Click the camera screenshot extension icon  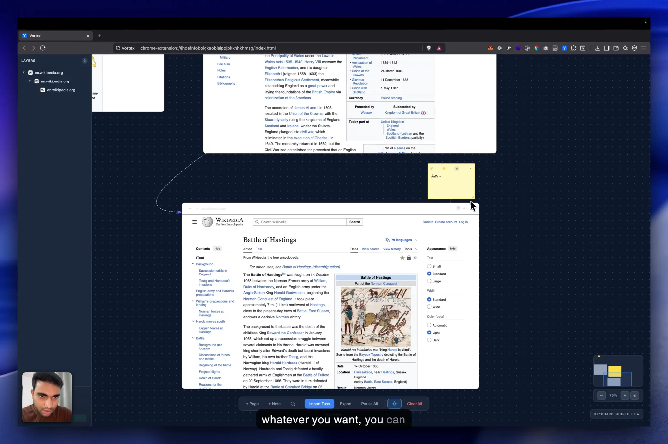[546, 48]
